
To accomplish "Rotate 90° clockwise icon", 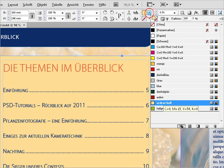I will (105, 13).
